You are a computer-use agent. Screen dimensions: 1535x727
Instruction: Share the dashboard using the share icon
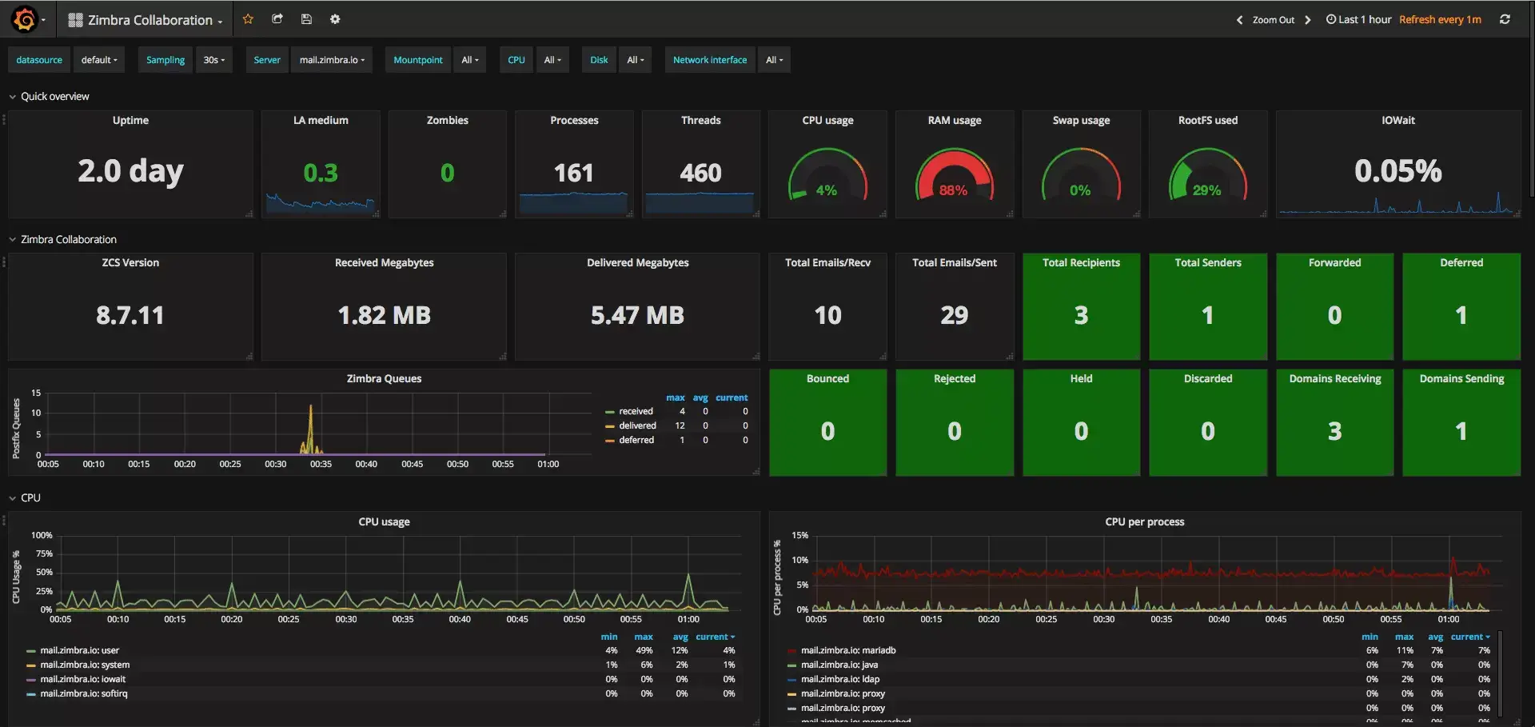click(277, 18)
